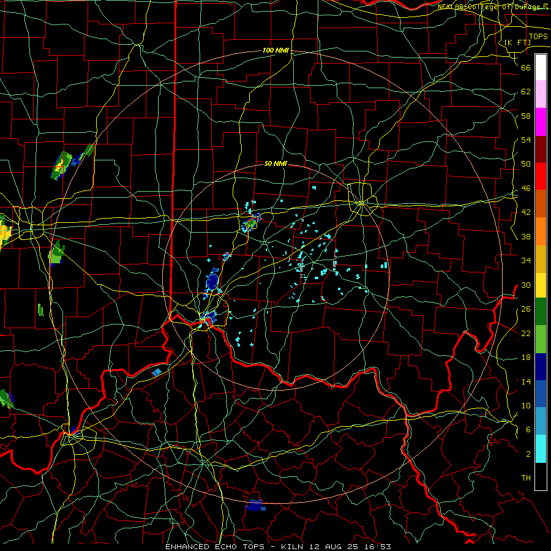Select the bright red legend swatch
This screenshot has height=551, width=551.
pos(541,176)
